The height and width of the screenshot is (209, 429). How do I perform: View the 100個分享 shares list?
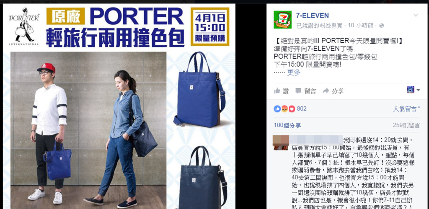(287, 125)
